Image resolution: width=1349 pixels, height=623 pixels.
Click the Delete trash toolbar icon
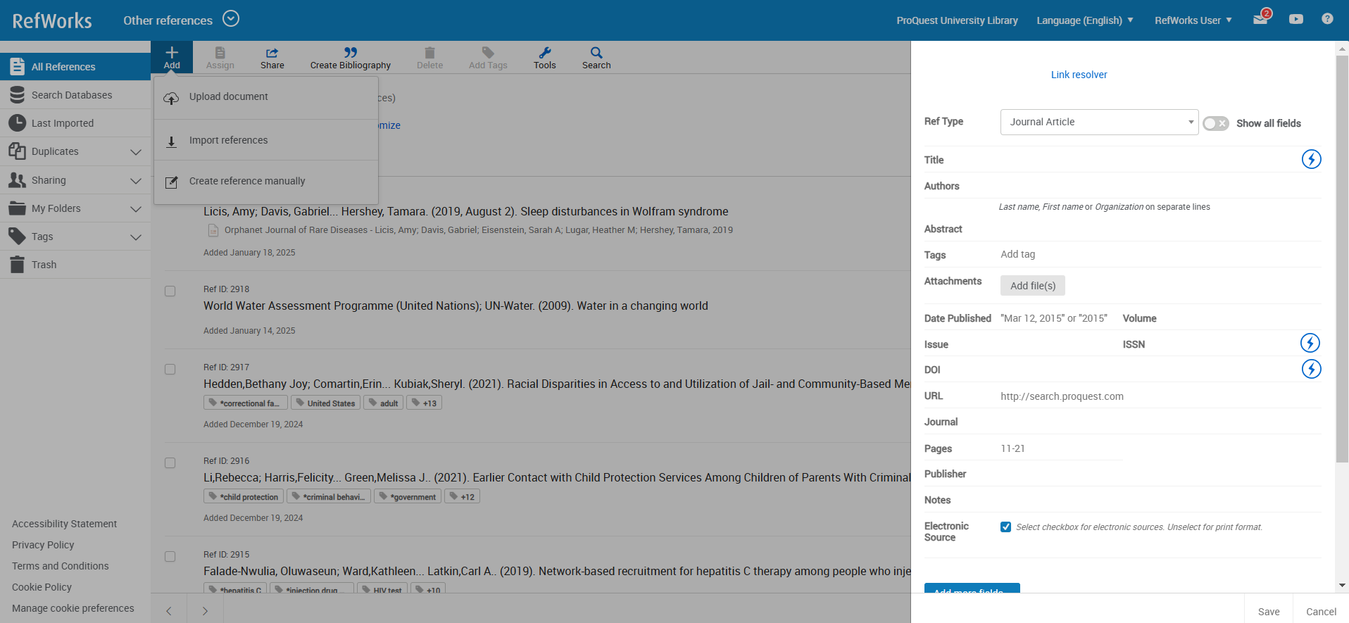[429, 52]
